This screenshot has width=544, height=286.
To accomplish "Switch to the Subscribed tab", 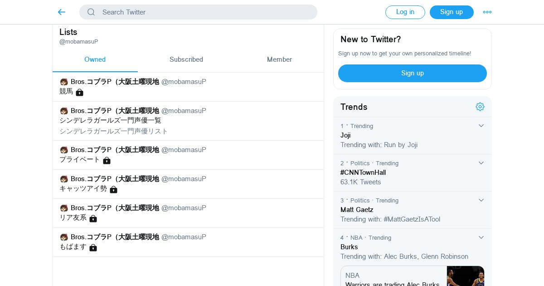I will (186, 59).
